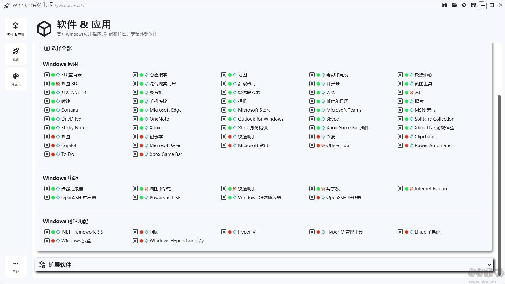This screenshot has height=284, width=505.
Task: Check the 3D 查看器 checkbox
Action: (x=47, y=75)
